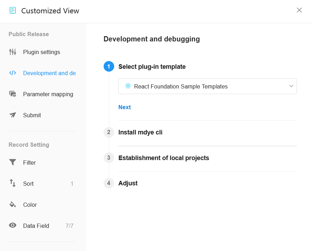
Task: Click the Data Field eye icon
Action: (13, 225)
